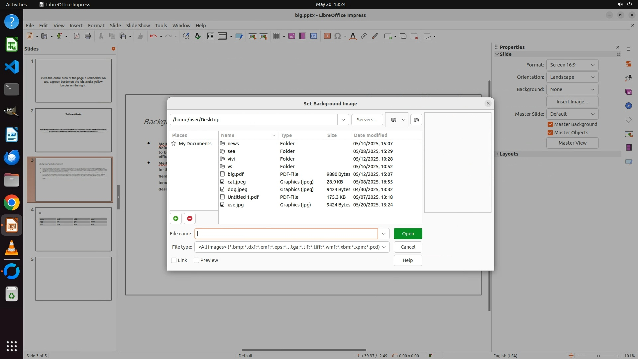Enable the Preview checkbox
Viewport: 638px width, 359px height.
[196, 260]
